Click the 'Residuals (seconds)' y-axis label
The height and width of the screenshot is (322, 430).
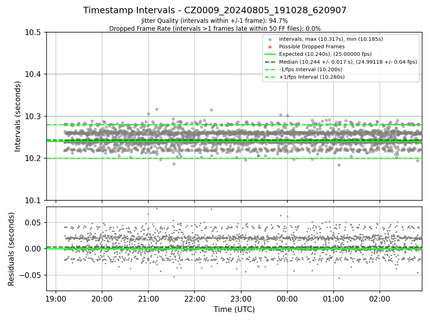pyautogui.click(x=11, y=249)
